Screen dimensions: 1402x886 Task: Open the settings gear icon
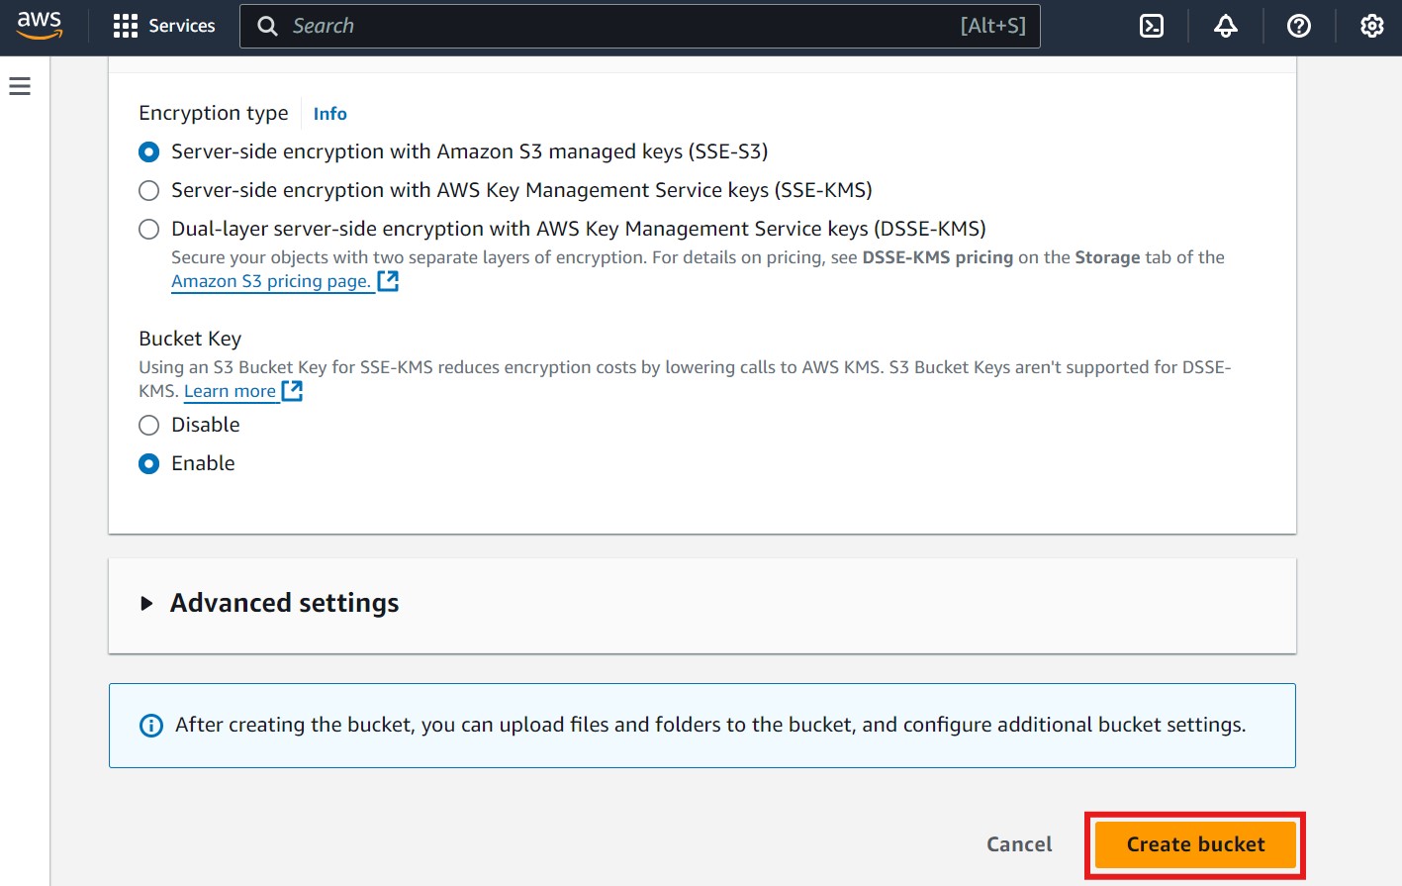1371,25
